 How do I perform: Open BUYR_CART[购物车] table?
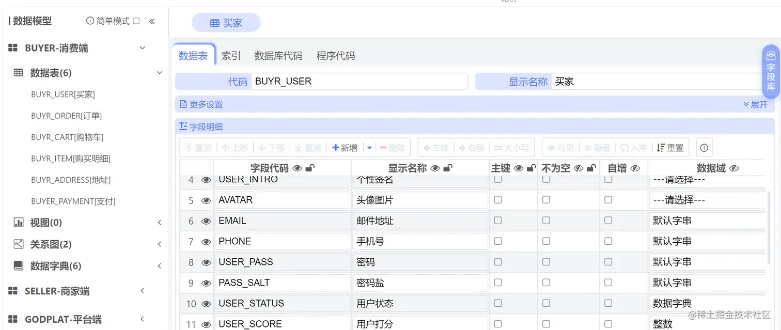tap(67, 137)
